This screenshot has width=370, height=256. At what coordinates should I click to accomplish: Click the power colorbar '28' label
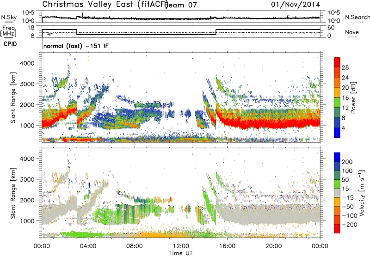[345, 67]
